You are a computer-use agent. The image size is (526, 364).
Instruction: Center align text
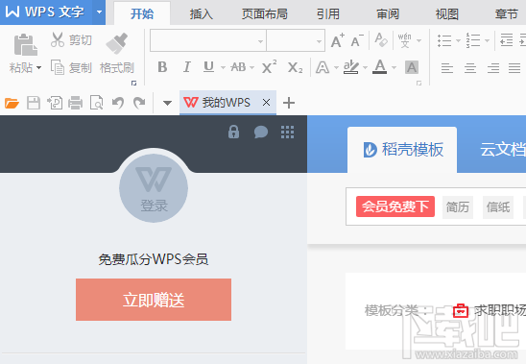(470, 68)
